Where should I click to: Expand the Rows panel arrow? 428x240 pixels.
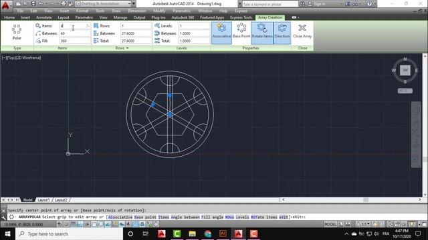point(127,48)
